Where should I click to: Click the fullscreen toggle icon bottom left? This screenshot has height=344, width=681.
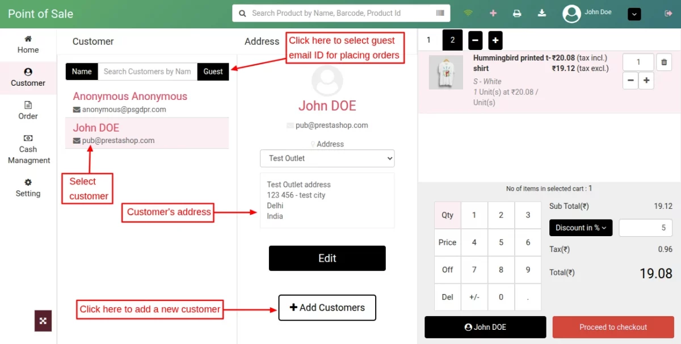pyautogui.click(x=43, y=321)
